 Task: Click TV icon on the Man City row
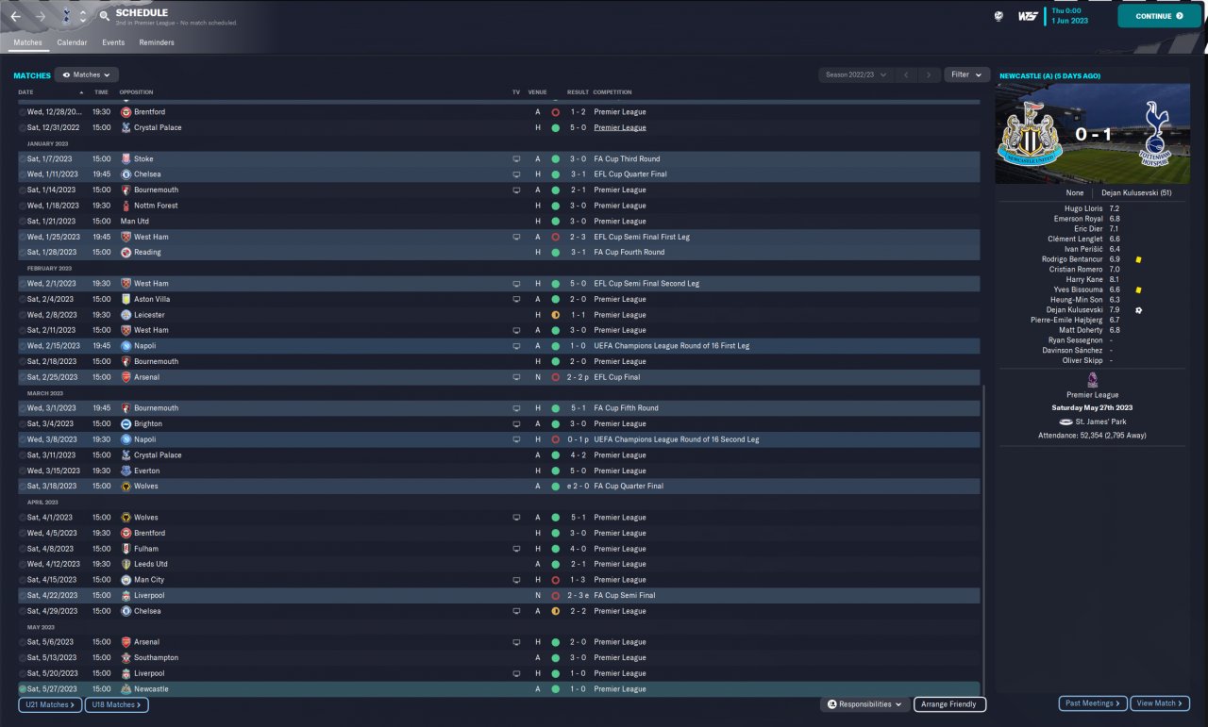516,580
